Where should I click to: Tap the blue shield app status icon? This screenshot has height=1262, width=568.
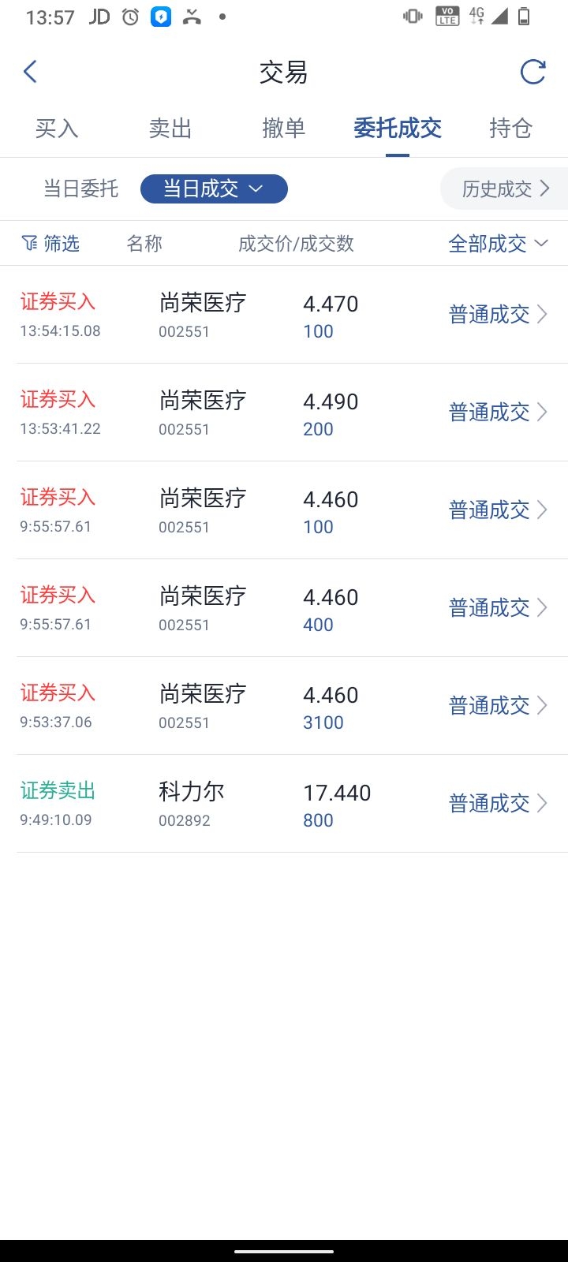click(x=161, y=17)
